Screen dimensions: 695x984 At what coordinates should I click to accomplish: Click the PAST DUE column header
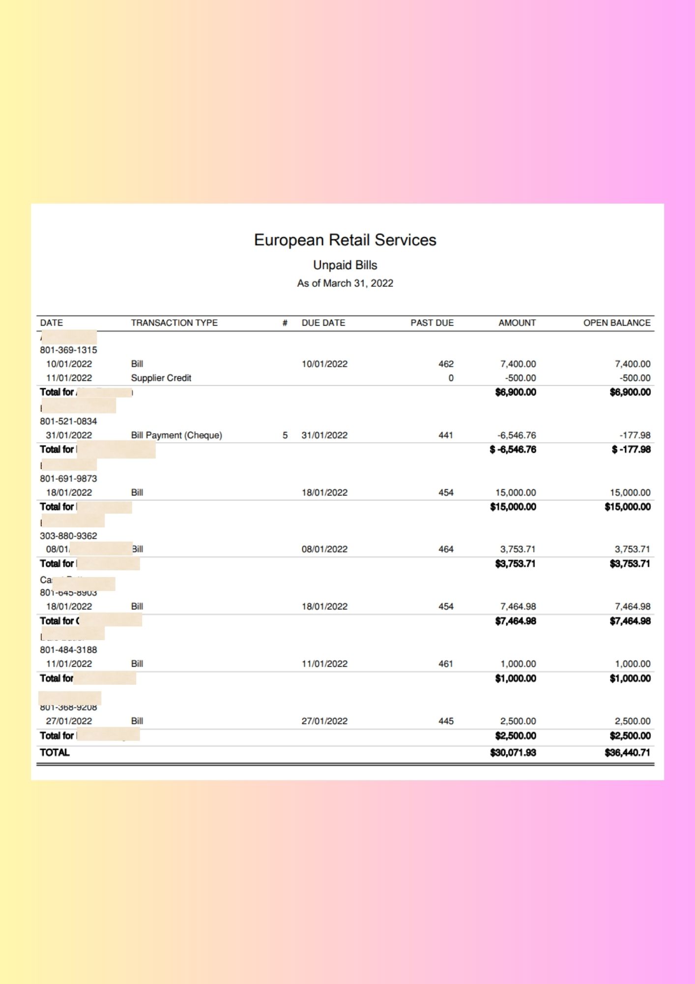pos(432,323)
